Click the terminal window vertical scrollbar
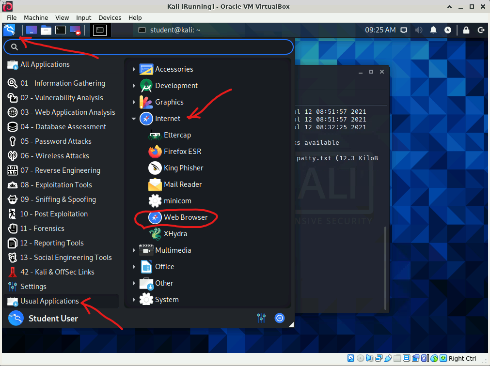 click(385, 268)
